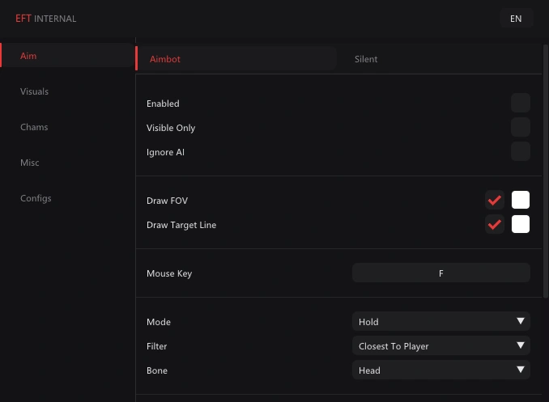Expand the Mode dropdown showing Hold
Viewport: 549px width, 402px height.
coord(441,322)
